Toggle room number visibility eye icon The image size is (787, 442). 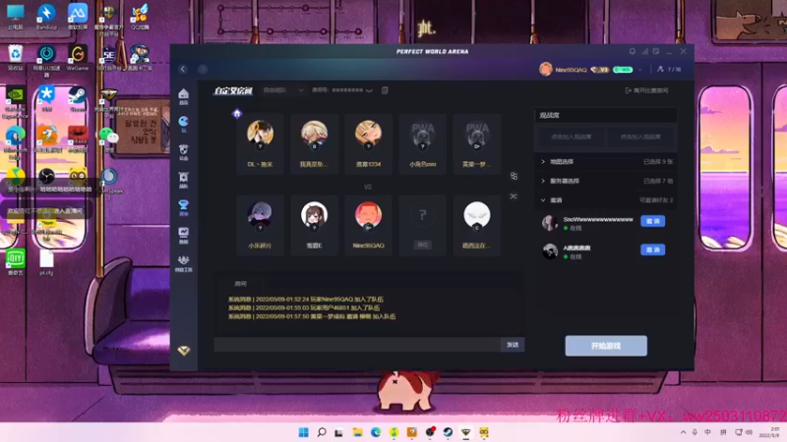pyautogui.click(x=369, y=90)
